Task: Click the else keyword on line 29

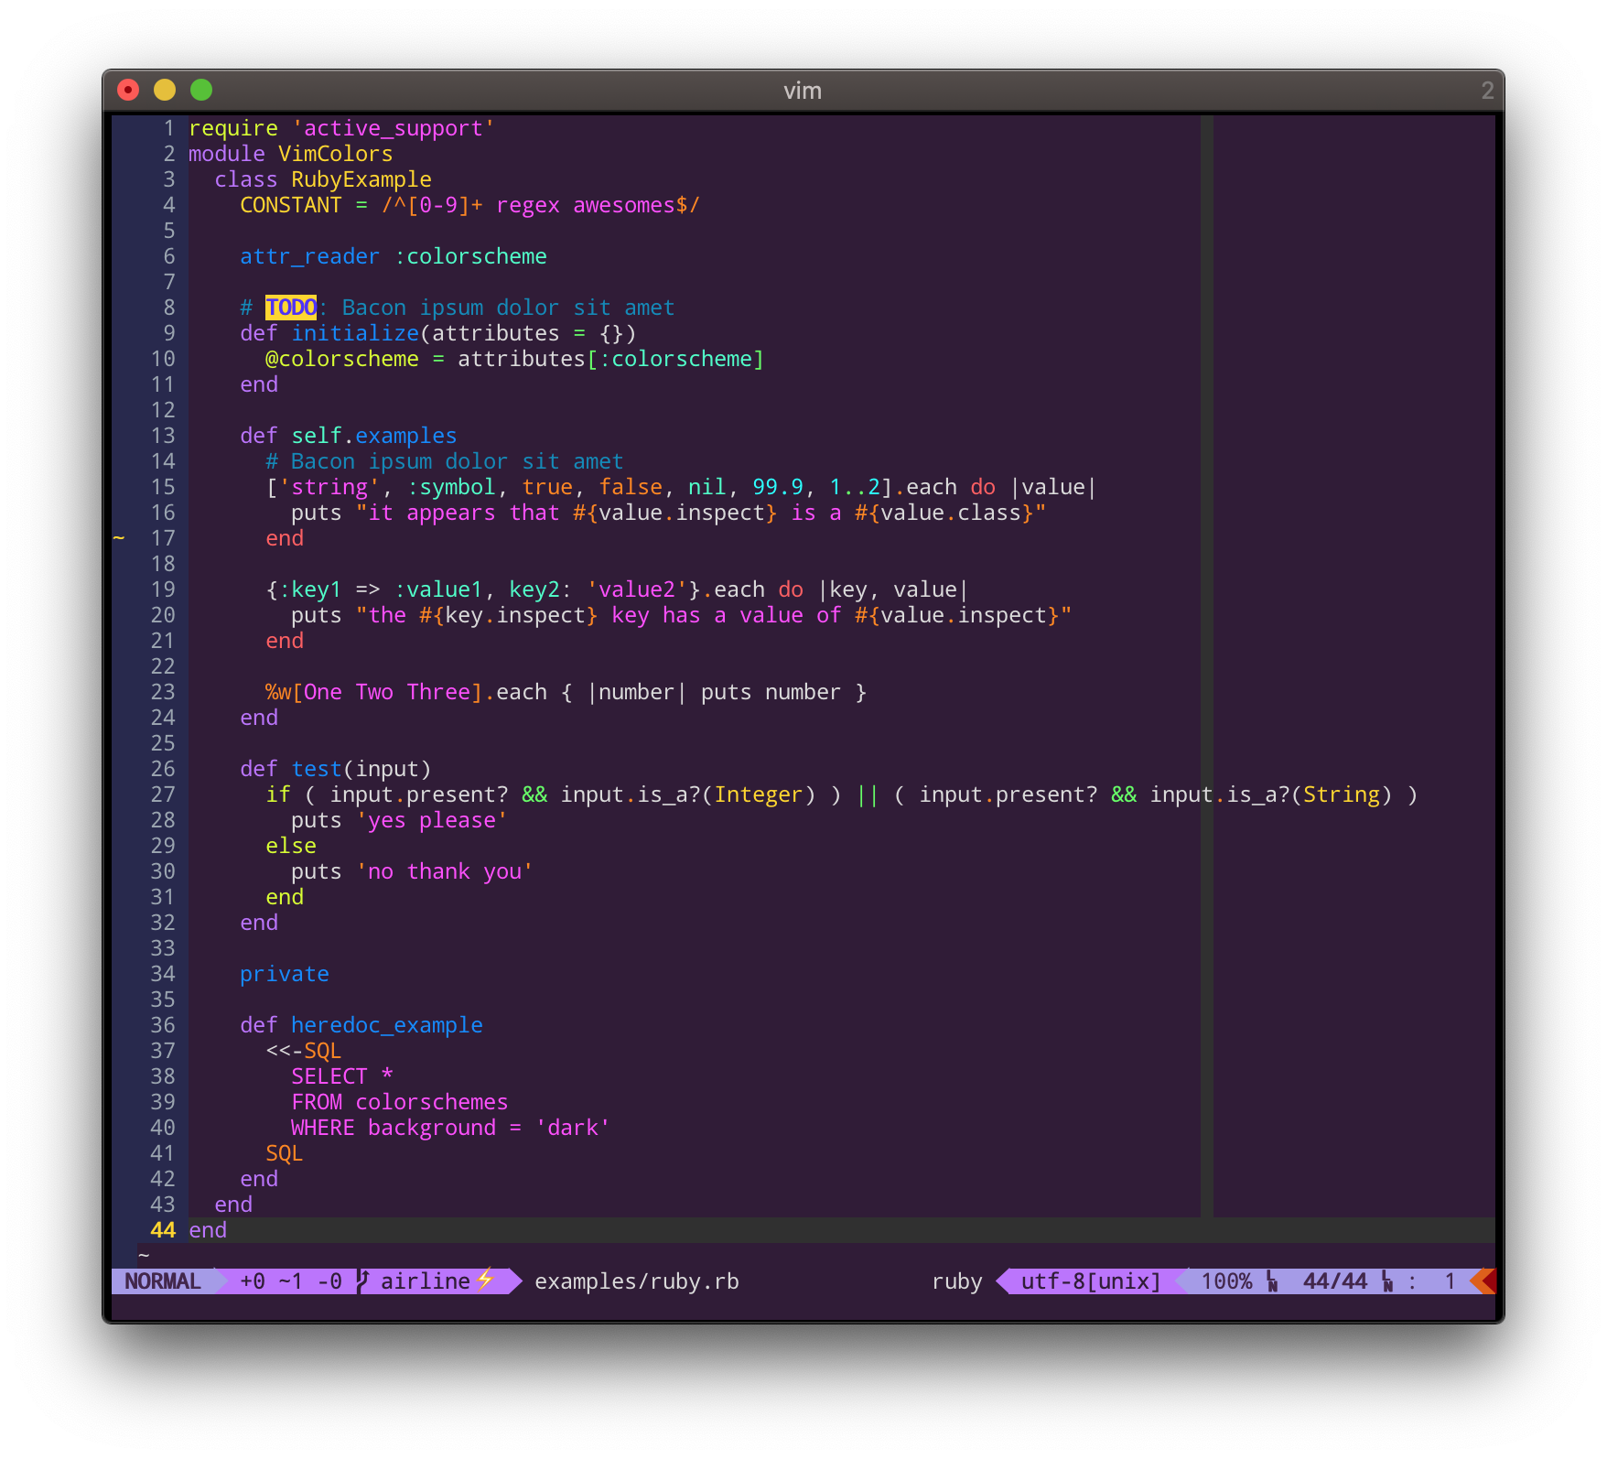Action: (291, 846)
